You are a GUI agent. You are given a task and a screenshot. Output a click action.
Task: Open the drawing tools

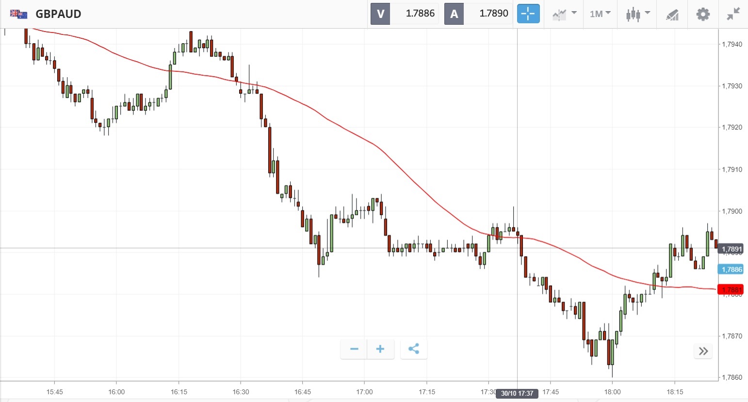click(x=672, y=15)
